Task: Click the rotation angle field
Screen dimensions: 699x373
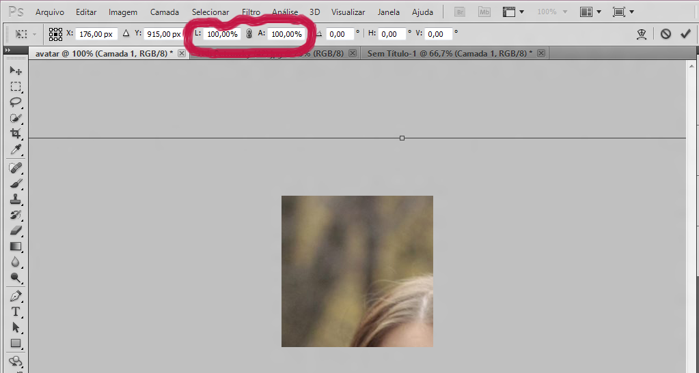Action: point(340,34)
